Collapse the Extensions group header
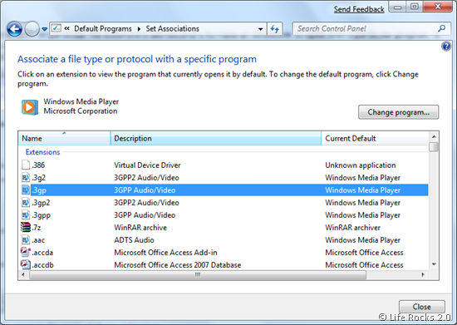This screenshot has height=325, width=457. point(42,152)
